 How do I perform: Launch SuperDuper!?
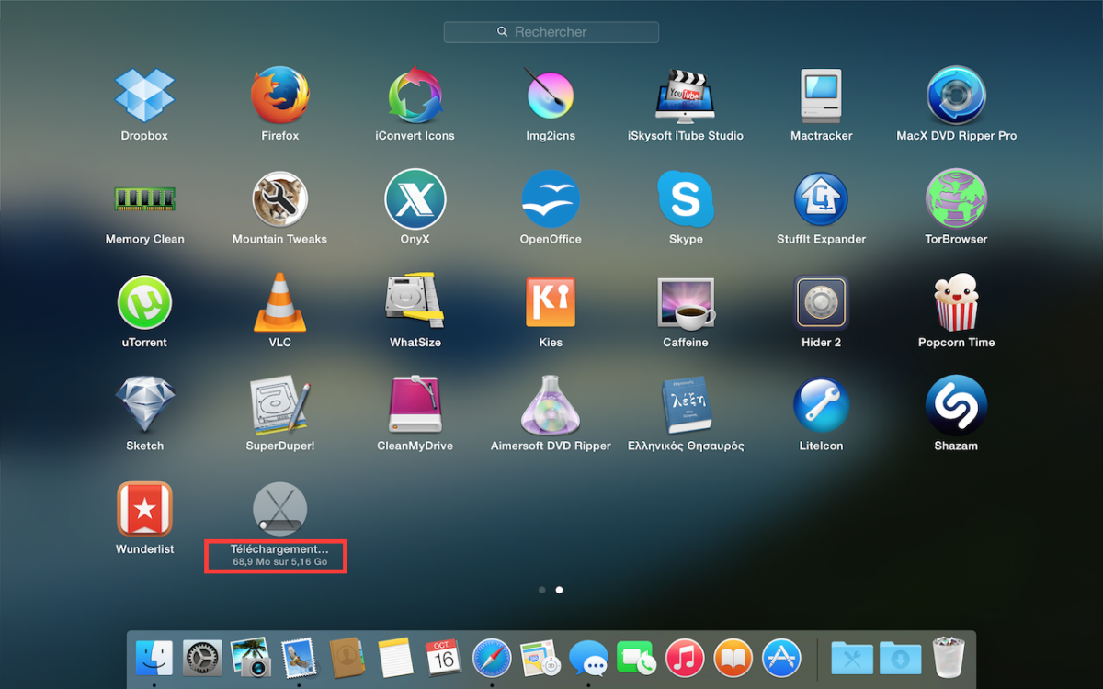click(280, 405)
